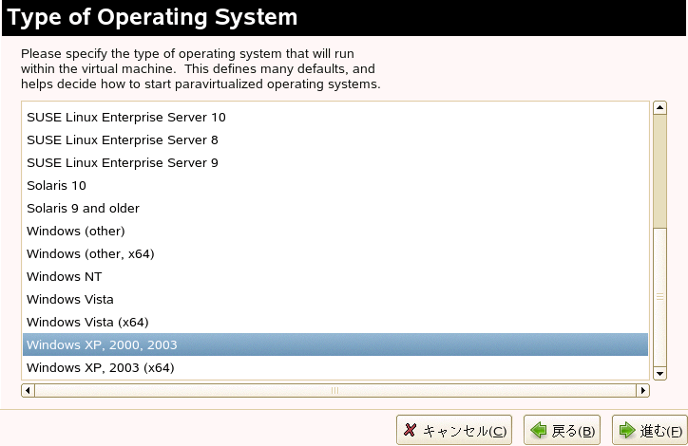Click the キャンセル (Cancel) button
Image resolution: width=688 pixels, height=446 pixels.
[x=454, y=430]
